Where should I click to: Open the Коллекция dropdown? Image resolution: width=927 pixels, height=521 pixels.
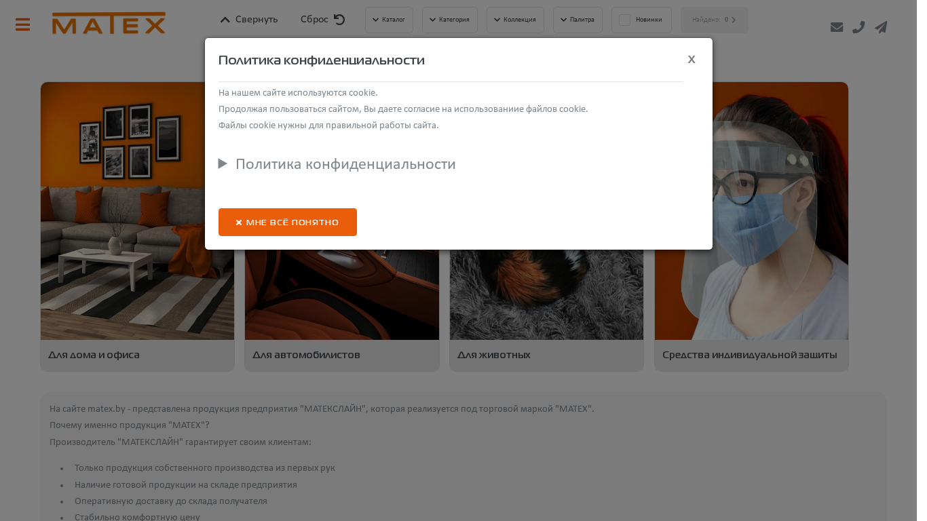pyautogui.click(x=515, y=20)
